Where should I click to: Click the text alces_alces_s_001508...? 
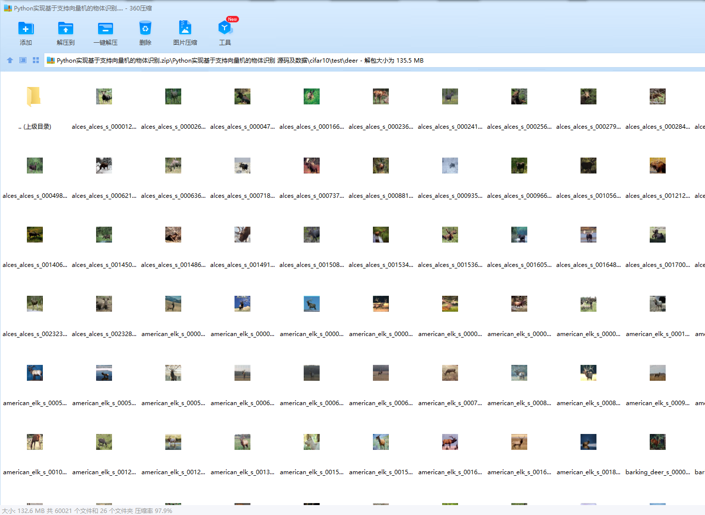[312, 265]
